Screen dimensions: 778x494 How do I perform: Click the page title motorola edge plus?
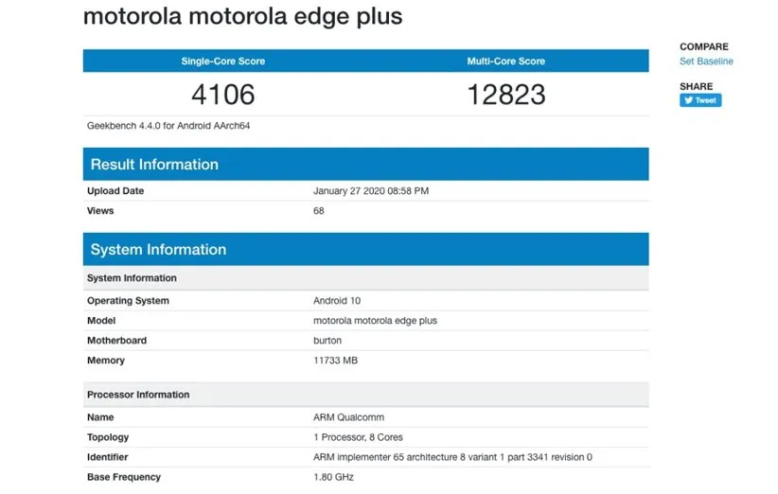[x=242, y=17]
